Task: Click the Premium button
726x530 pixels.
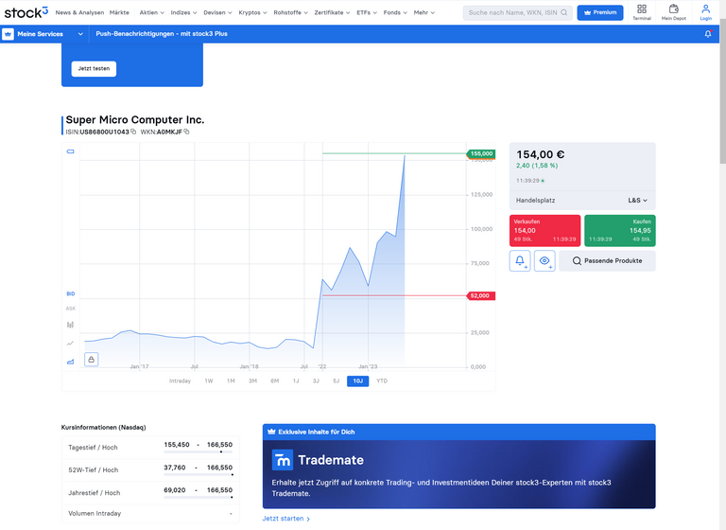Action: pyautogui.click(x=600, y=12)
